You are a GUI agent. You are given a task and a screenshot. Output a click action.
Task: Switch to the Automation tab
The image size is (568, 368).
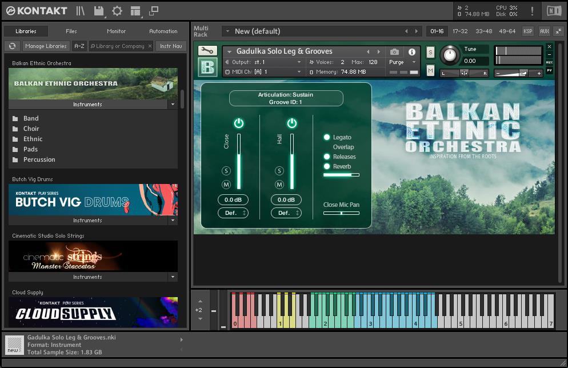tap(163, 31)
